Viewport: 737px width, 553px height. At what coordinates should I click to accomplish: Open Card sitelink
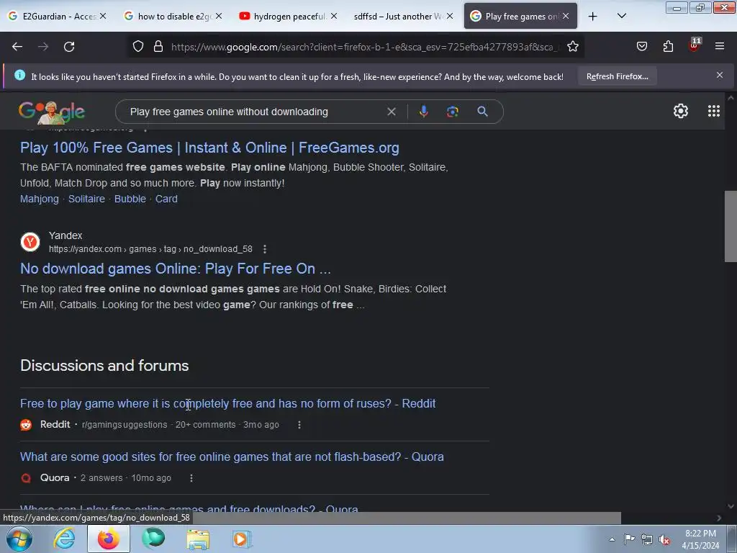pos(166,199)
